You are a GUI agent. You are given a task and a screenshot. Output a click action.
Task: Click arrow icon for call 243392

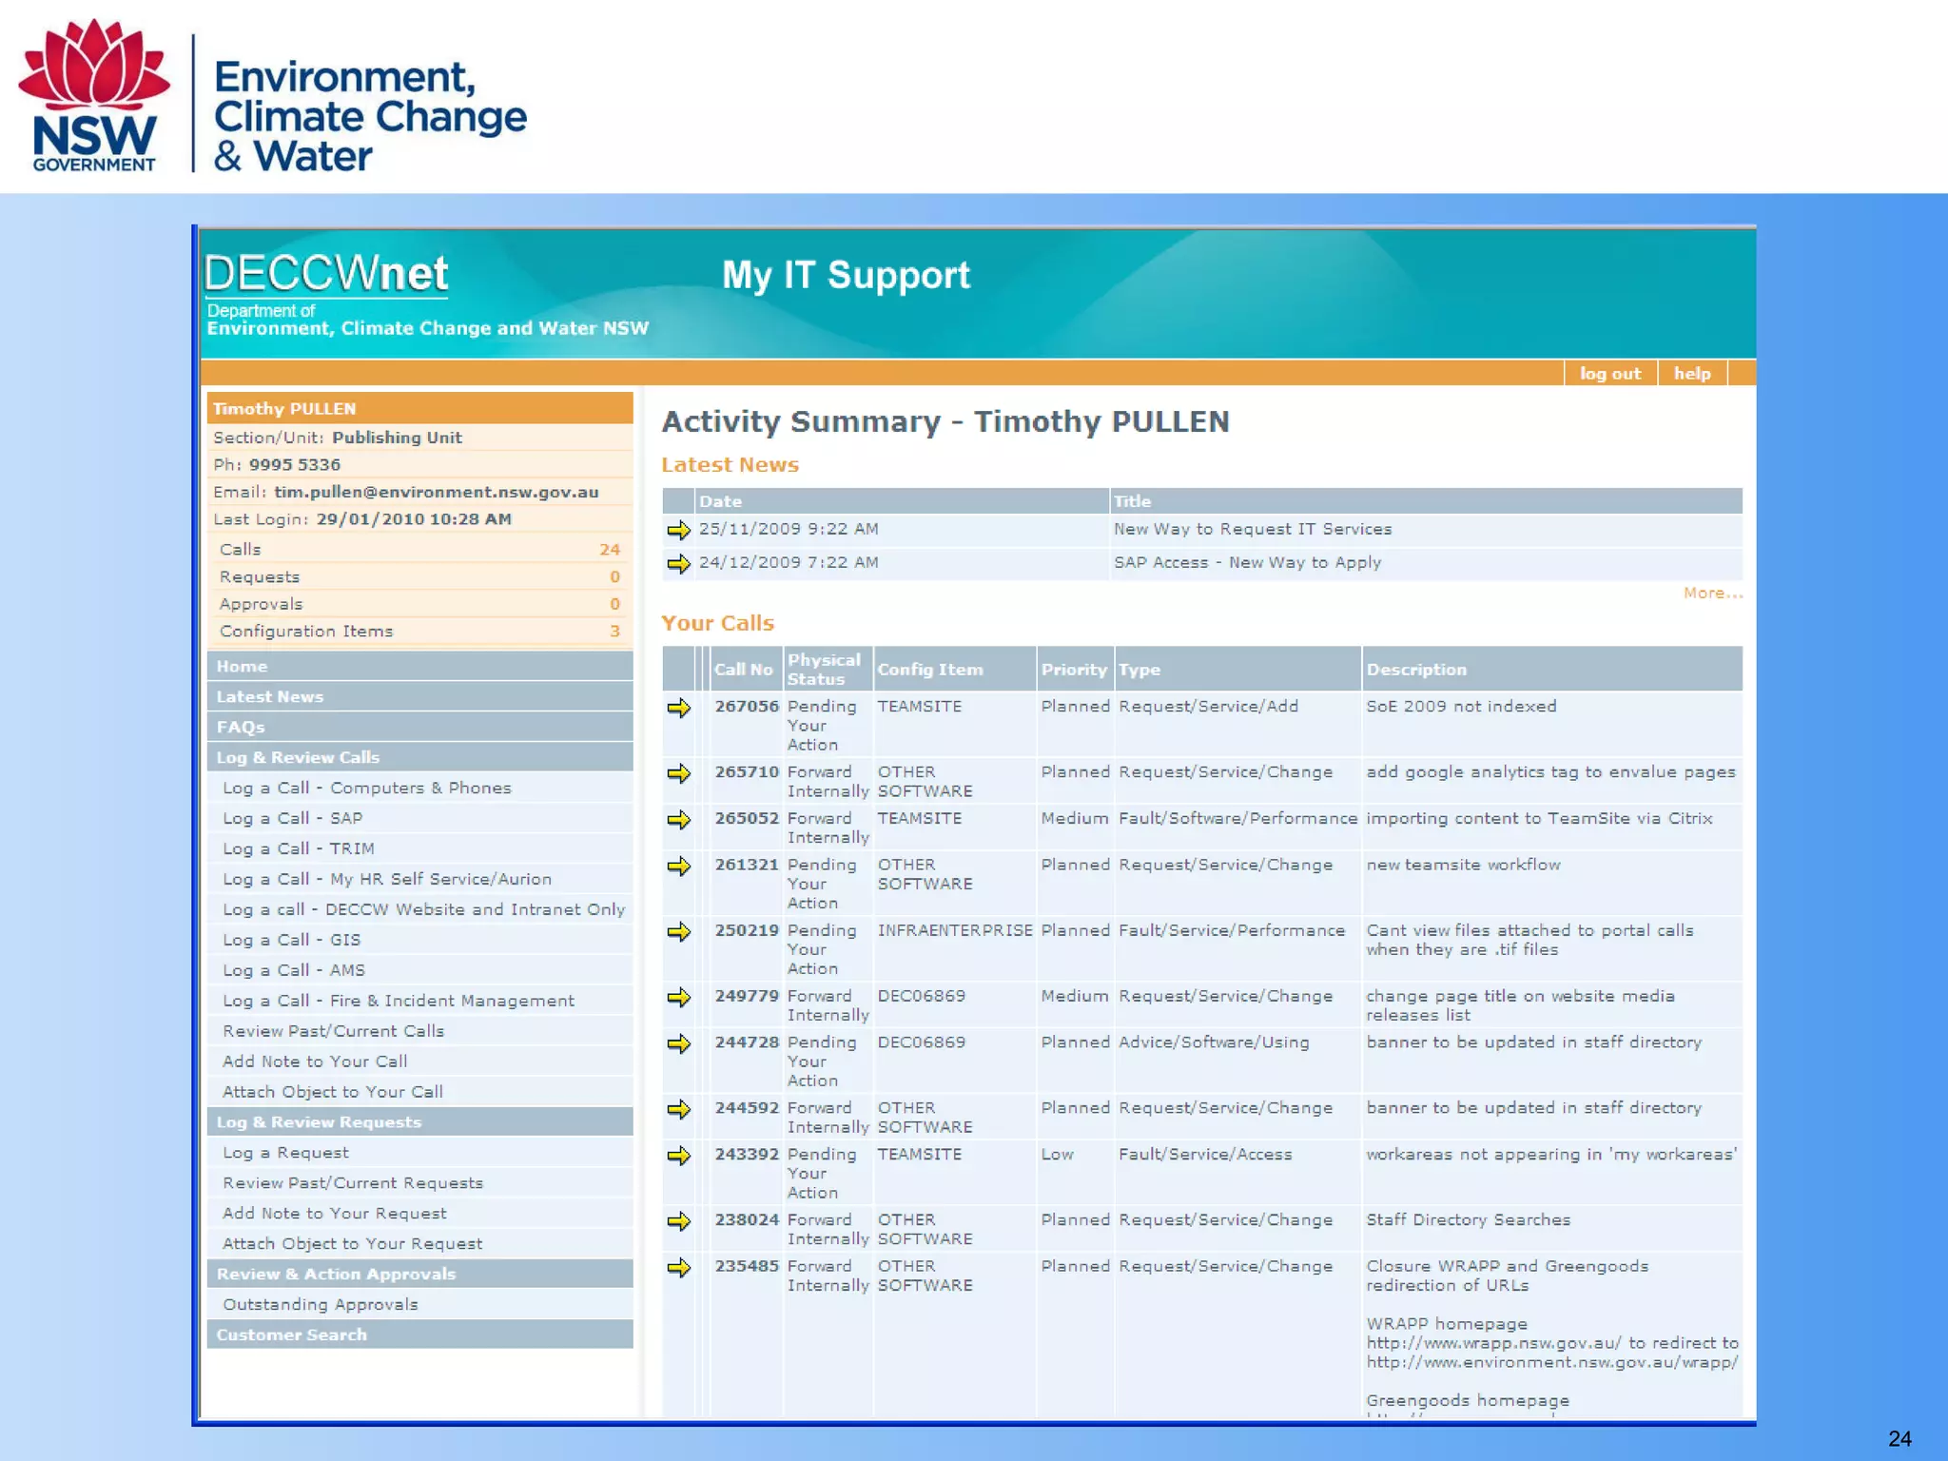(x=678, y=1156)
